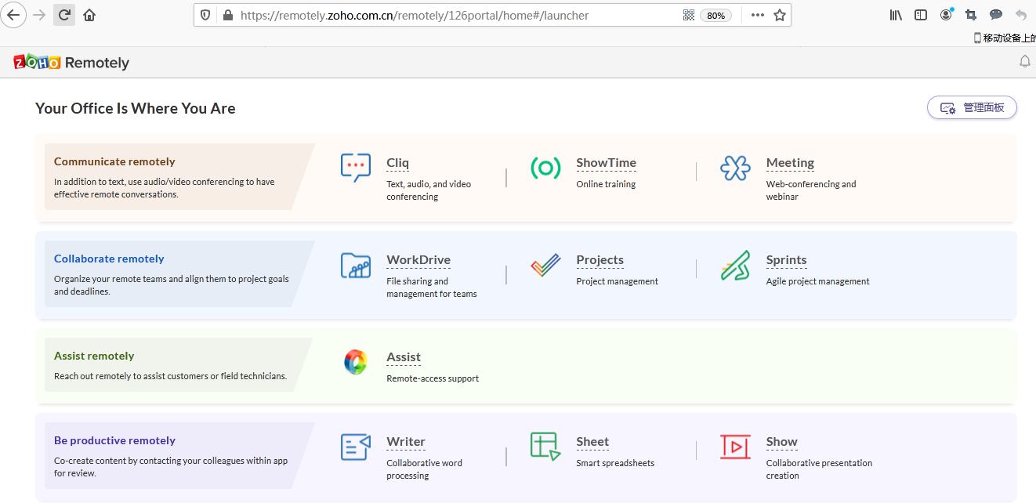
Task: Select the Sprints app icon
Action: 735,266
